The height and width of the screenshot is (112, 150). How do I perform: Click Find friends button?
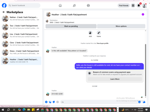pos(124,5)
